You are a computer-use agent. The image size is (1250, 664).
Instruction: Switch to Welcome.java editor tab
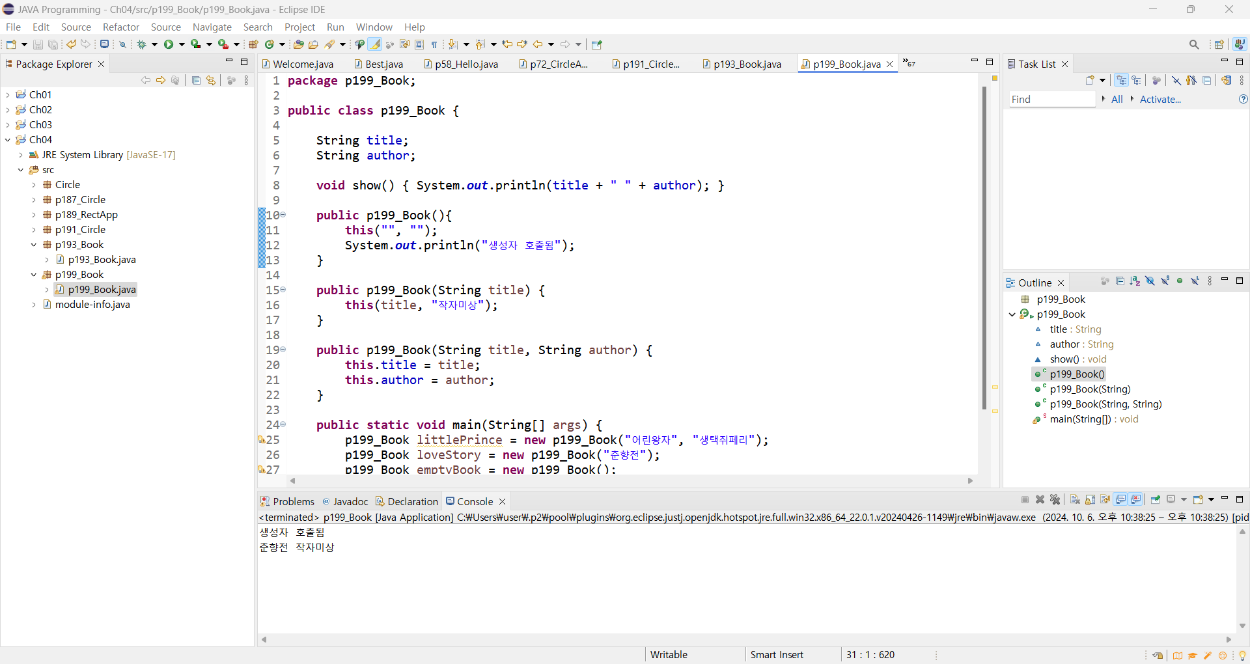pyautogui.click(x=298, y=64)
